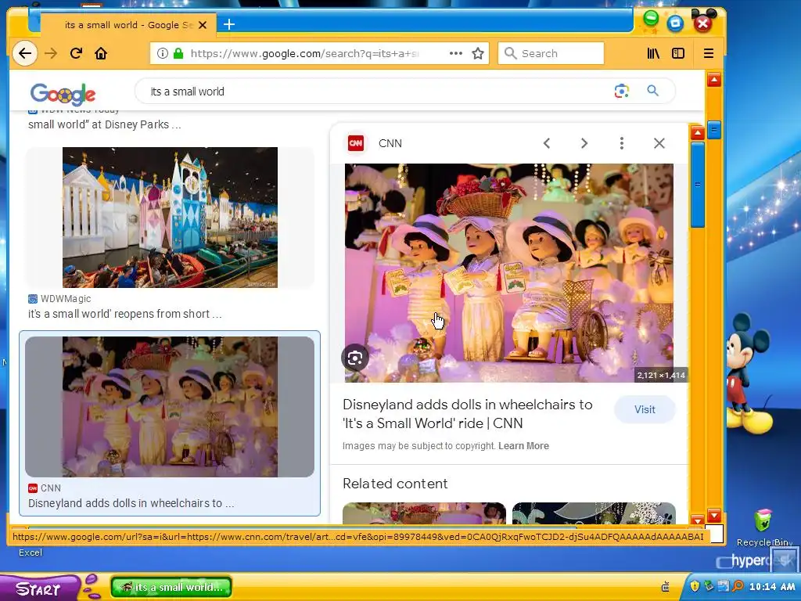This screenshot has height=601, width=801.
Task: Reload the page with the refresh icon
Action: click(76, 53)
